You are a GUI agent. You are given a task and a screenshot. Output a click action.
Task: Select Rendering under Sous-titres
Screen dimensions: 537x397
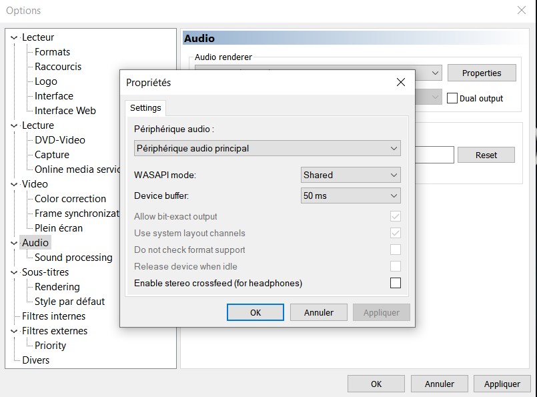click(57, 287)
